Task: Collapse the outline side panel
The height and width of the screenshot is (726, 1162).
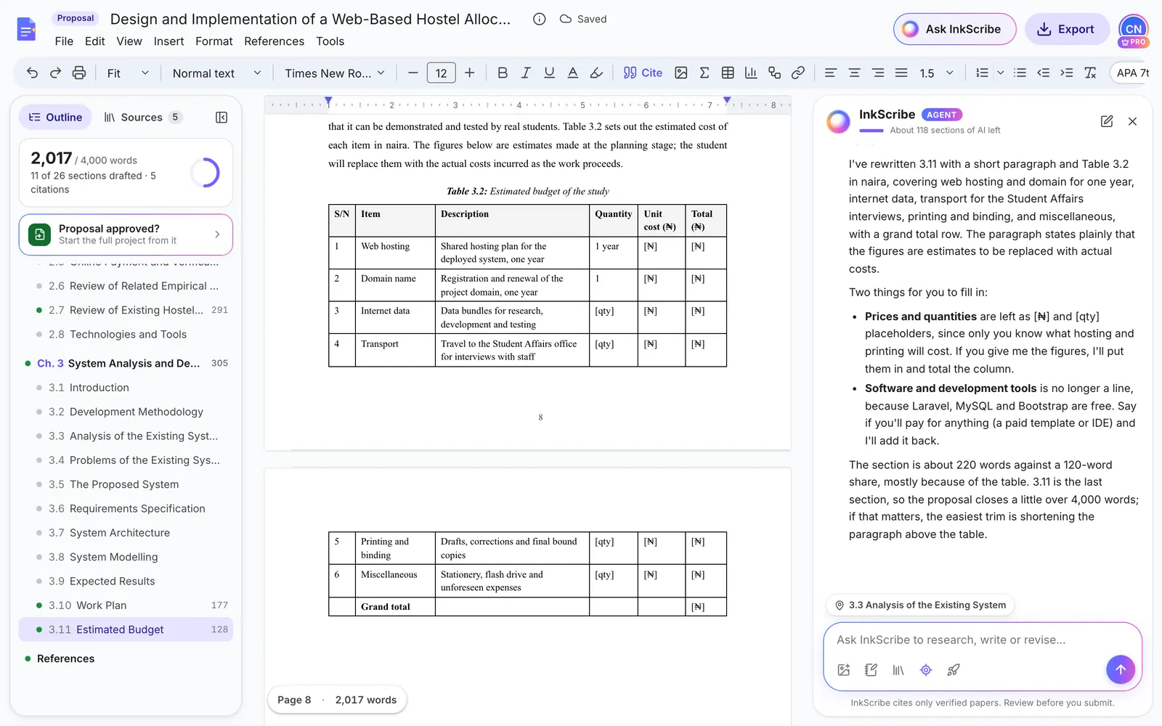Action: pos(222,117)
